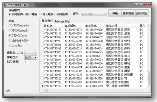Image resolution: width=157 pixels, height=102 pixels.
Task: Switch to Message Dlg tab
Action: click(x=62, y=21)
